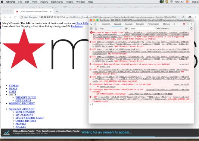Screen dimensions: 199x141
Task: Open the LISTS link
Action: (12, 91)
